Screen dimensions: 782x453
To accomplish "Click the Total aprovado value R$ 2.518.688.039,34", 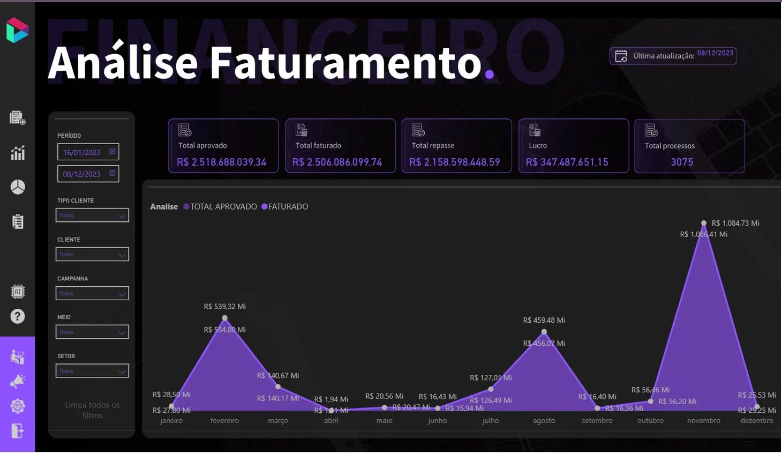I will (x=222, y=162).
